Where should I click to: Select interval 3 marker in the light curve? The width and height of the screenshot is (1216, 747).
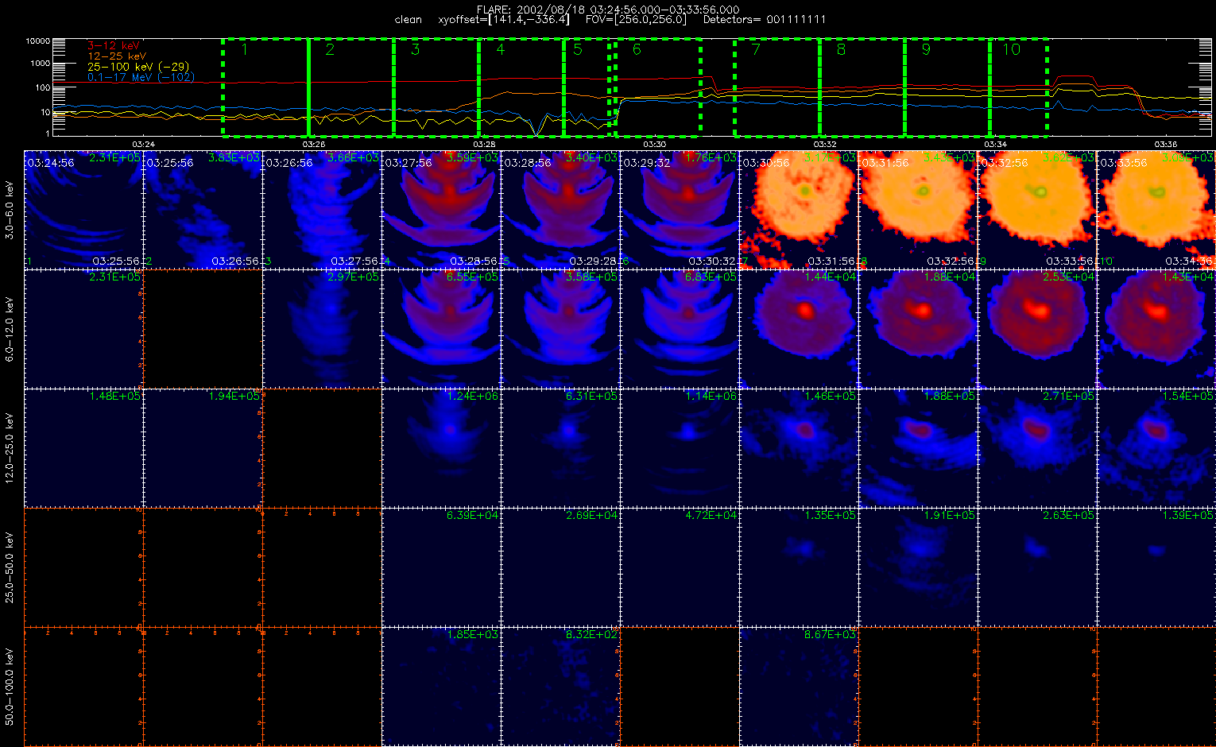coord(416,49)
